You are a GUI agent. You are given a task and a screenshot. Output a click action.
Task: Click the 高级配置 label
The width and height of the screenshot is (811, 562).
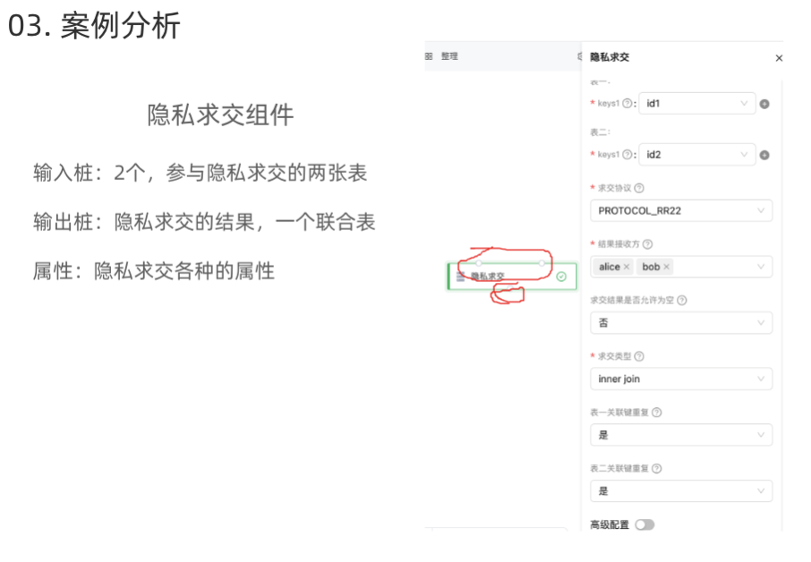[610, 524]
